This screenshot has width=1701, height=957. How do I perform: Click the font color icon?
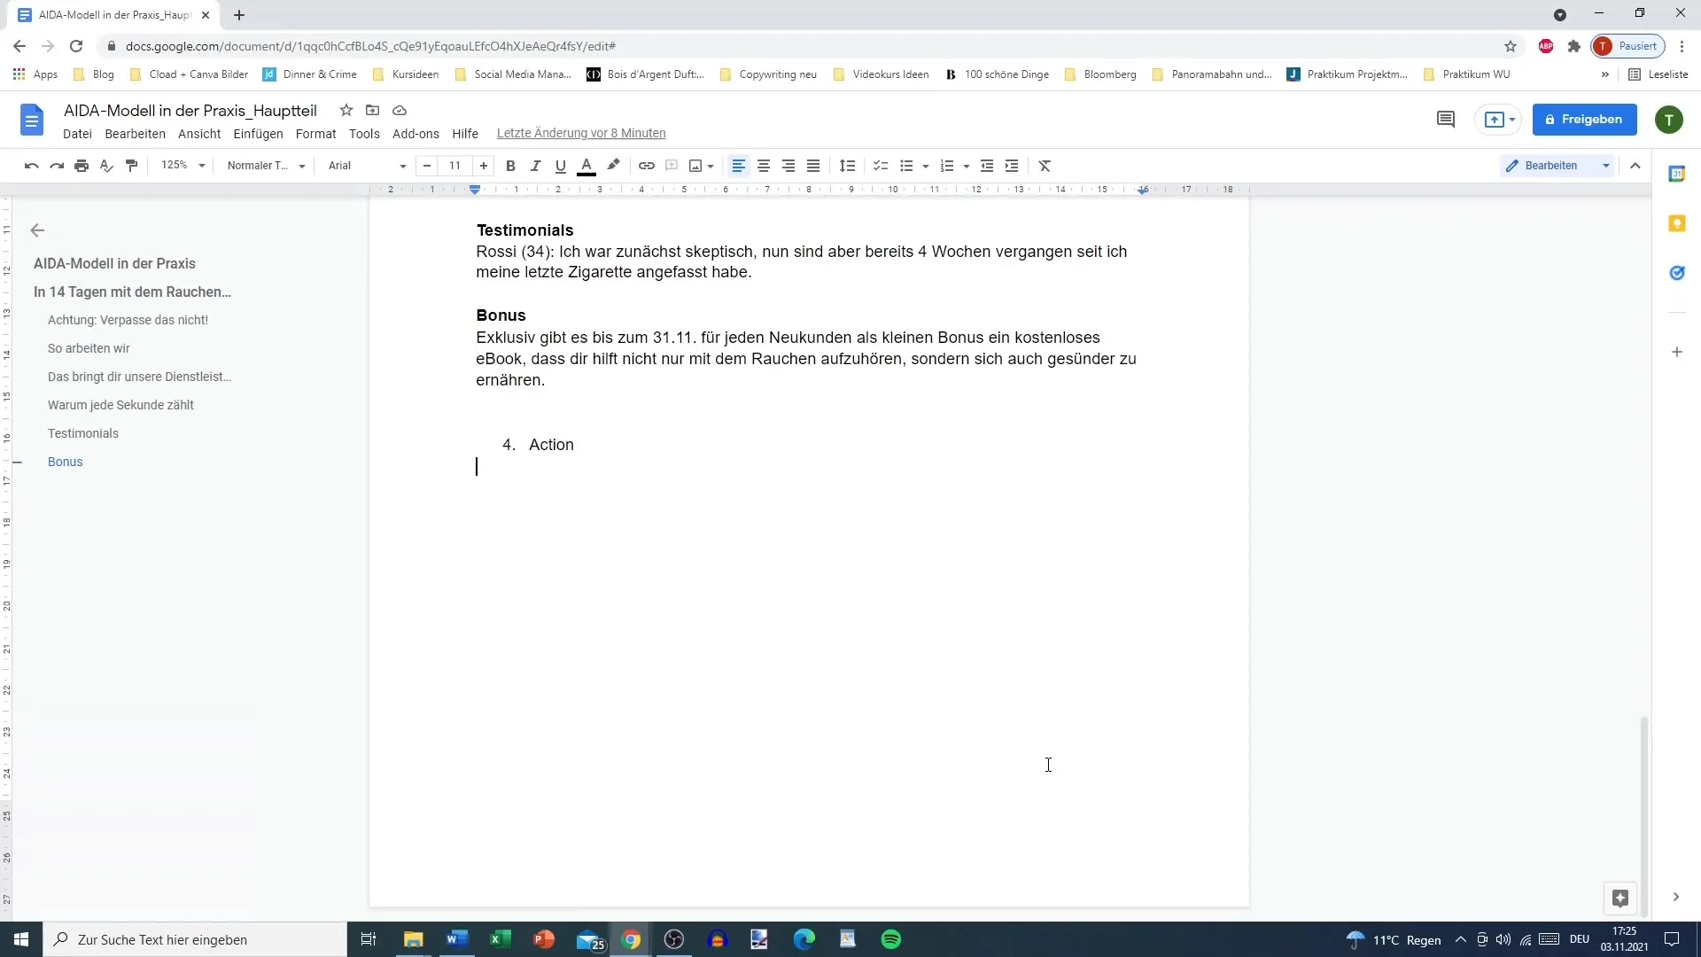586,165
